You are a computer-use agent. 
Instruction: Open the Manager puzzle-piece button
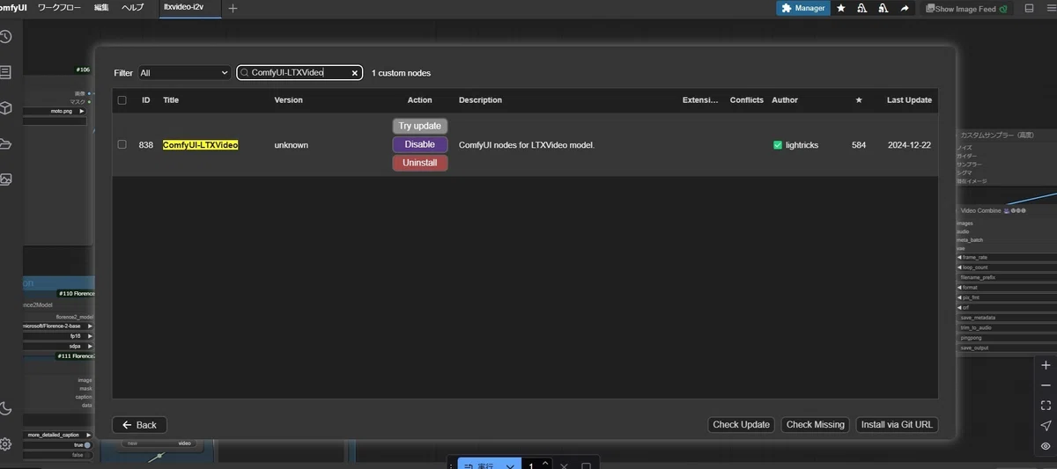pyautogui.click(x=803, y=8)
